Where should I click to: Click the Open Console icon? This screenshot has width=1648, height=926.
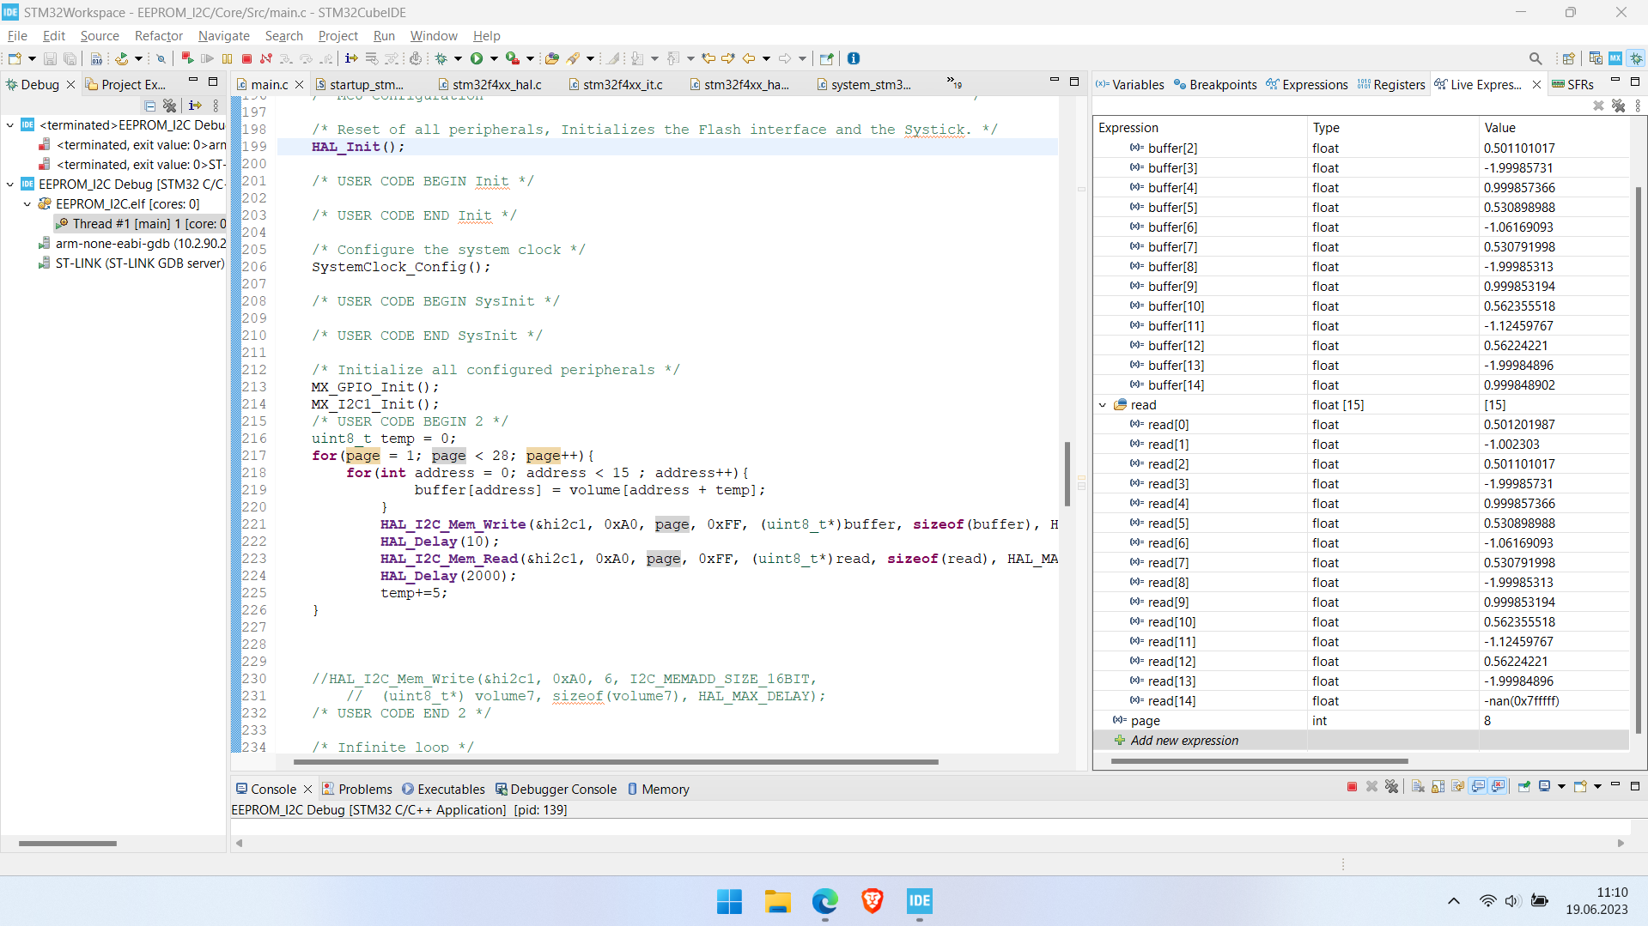pyautogui.click(x=1580, y=786)
